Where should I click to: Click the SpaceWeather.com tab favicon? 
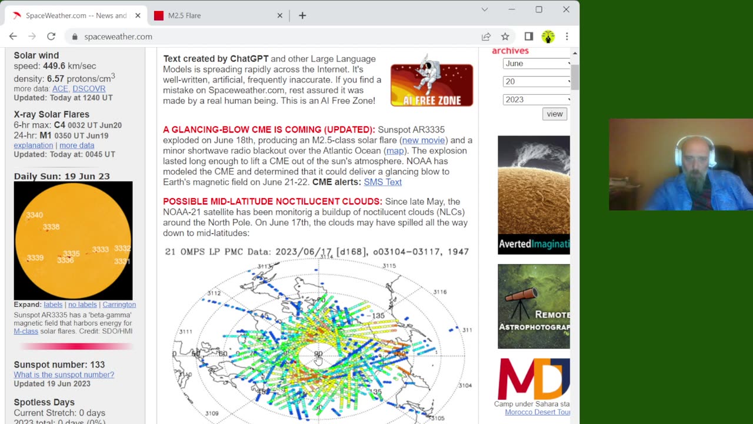pyautogui.click(x=16, y=15)
